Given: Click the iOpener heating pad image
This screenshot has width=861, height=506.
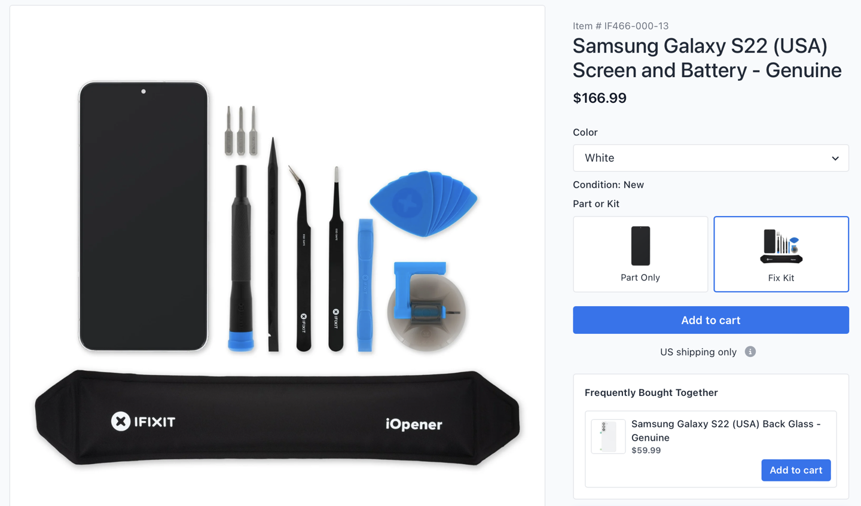Looking at the screenshot, I should (277, 419).
